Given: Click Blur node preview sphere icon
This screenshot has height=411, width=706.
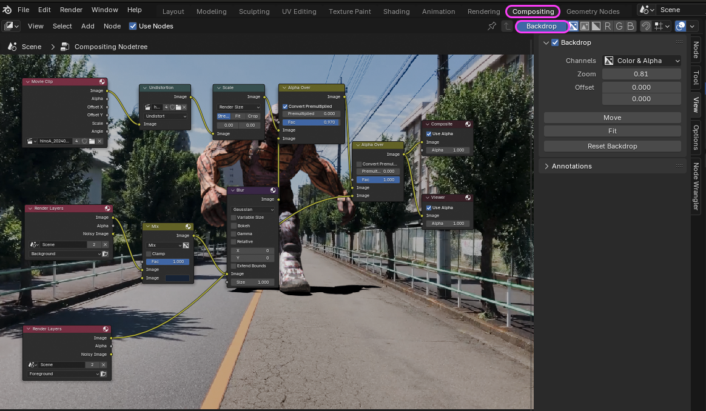Looking at the screenshot, I should (x=273, y=190).
